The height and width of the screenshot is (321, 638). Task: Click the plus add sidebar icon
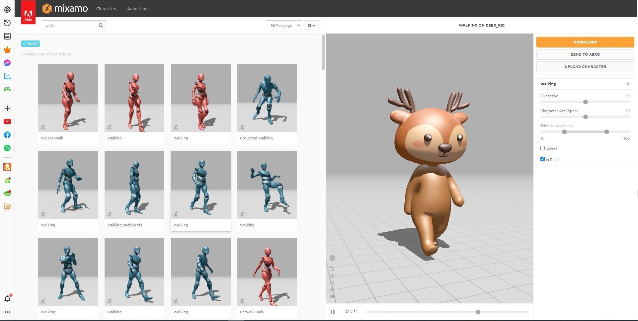(7, 108)
